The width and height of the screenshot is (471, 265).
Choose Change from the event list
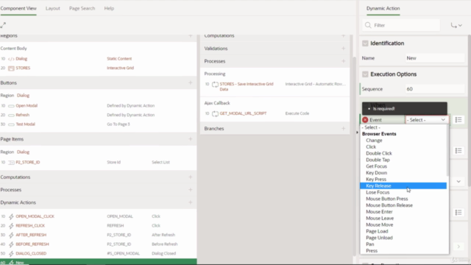pyautogui.click(x=403, y=141)
